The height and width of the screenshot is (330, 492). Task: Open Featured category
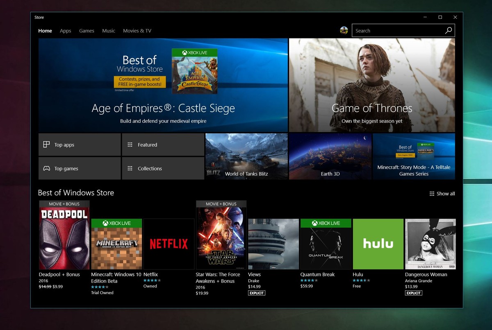[163, 145]
